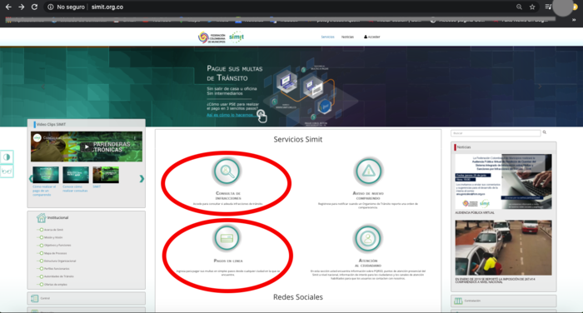Go back with the browser back arrow
This screenshot has width=583, height=313.
pyautogui.click(x=8, y=7)
